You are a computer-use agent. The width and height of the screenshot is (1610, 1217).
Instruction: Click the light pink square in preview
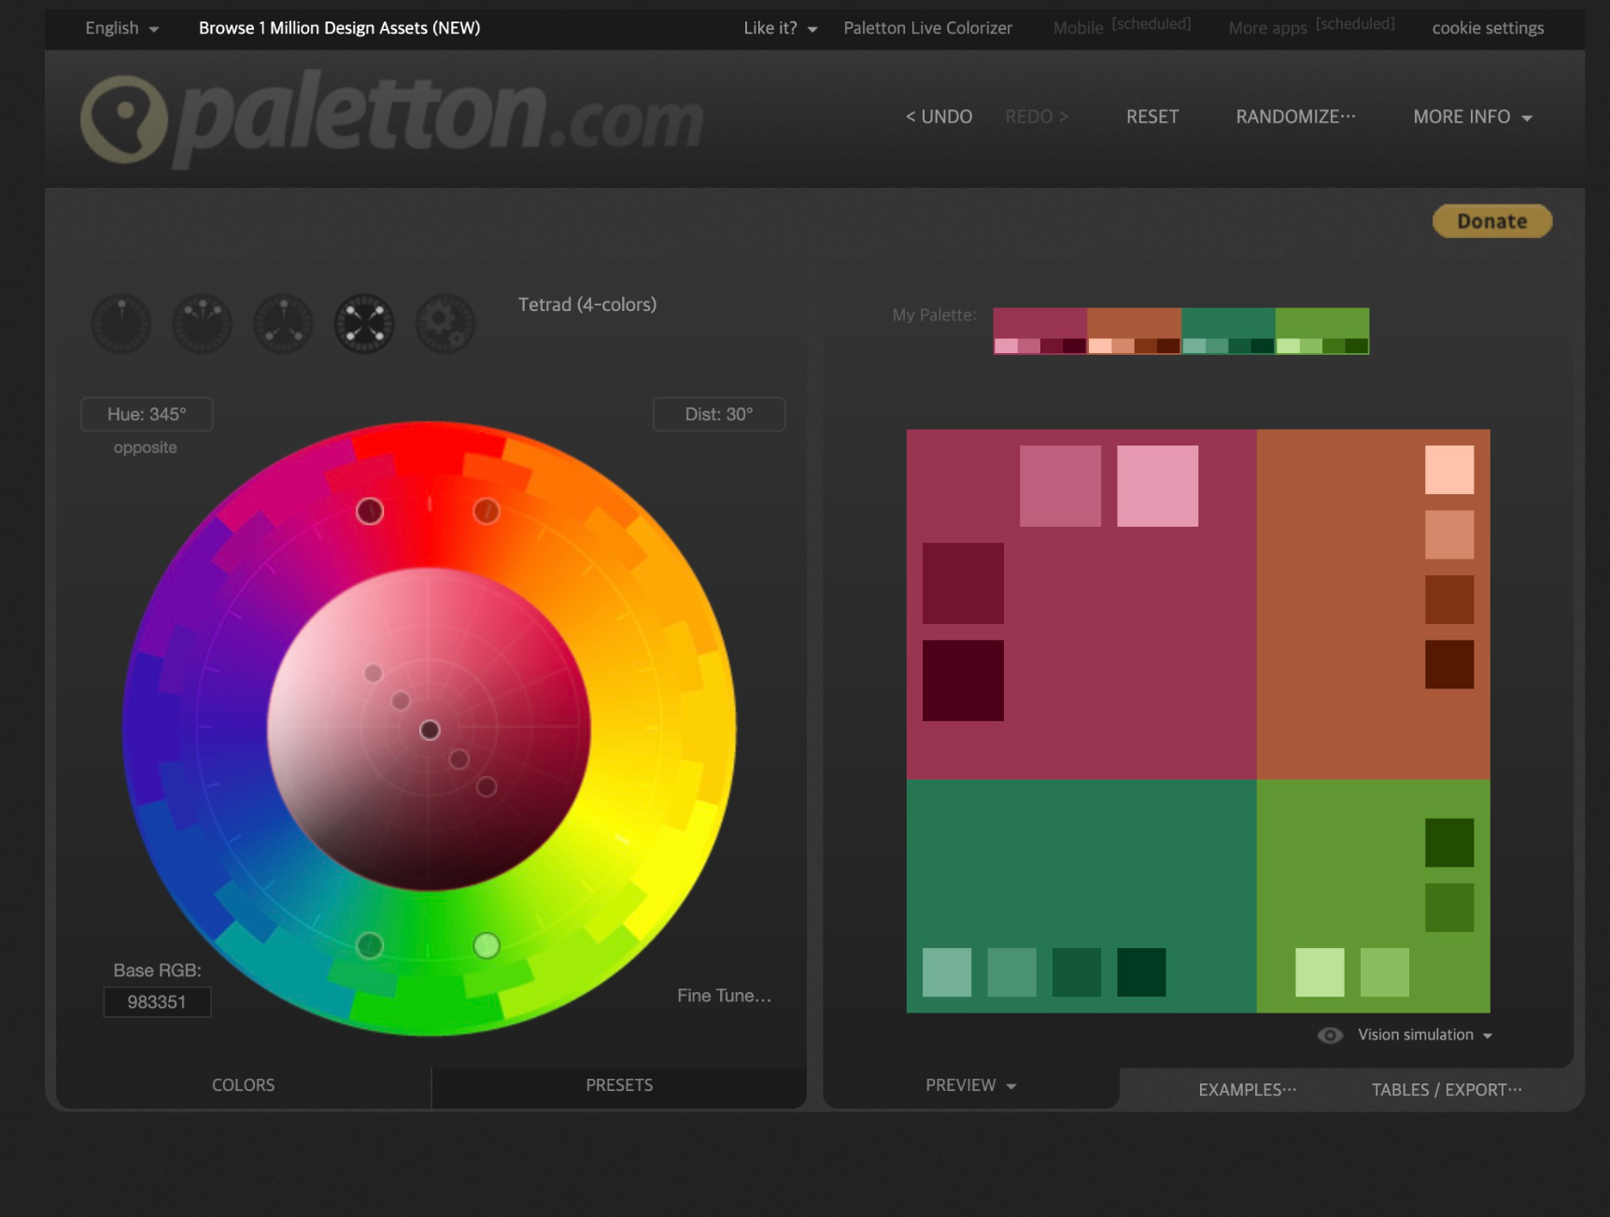pos(1157,486)
